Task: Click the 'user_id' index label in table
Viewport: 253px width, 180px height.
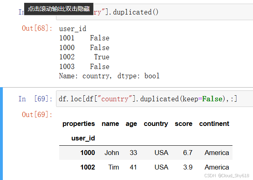Action: pyautogui.click(x=83, y=138)
